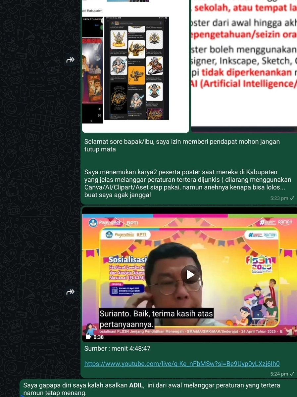Screen dimensions: 297x397
Task: Select the 'Saya menemukan karya2 peserta' paragraph
Action: (x=188, y=184)
